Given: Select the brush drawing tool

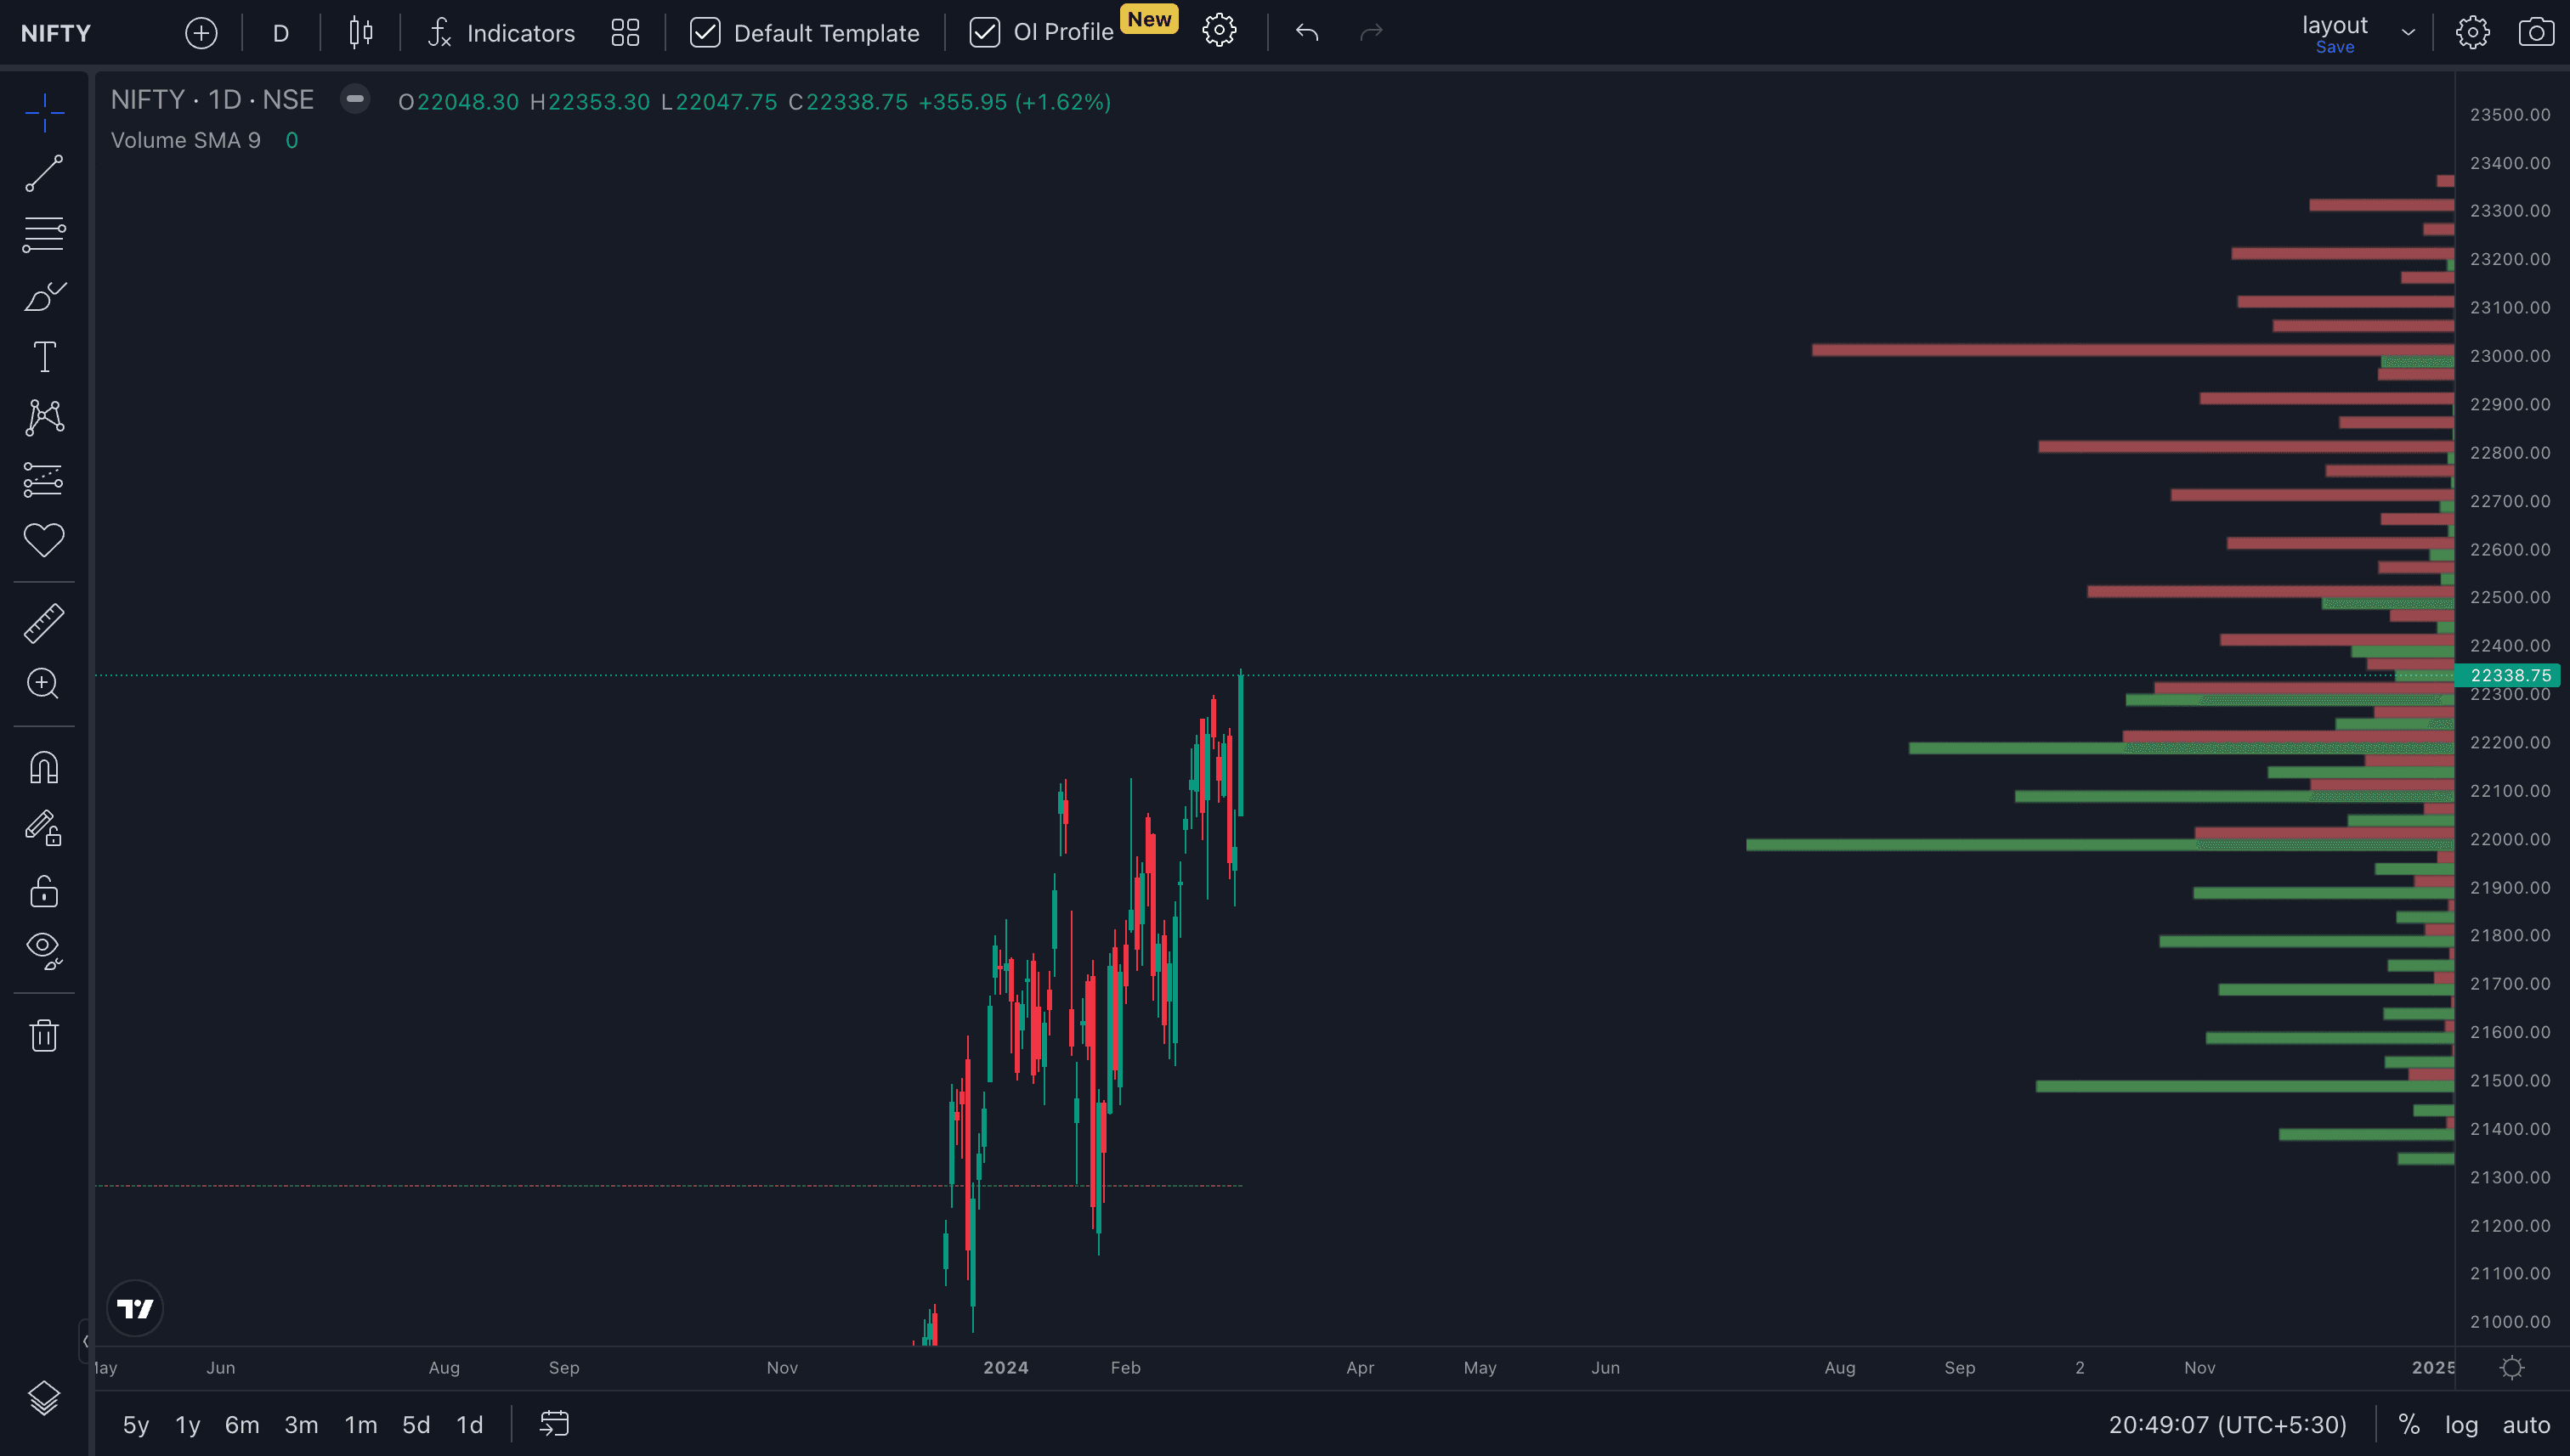Looking at the screenshot, I should tap(44, 296).
